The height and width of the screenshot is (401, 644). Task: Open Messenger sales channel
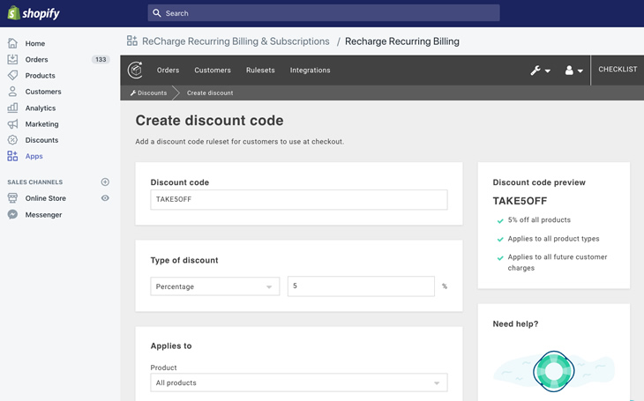click(43, 215)
